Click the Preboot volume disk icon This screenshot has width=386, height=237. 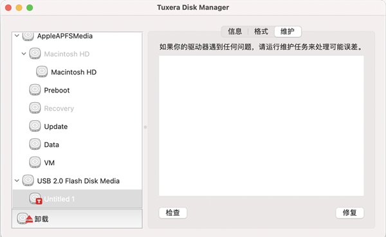coord(35,90)
